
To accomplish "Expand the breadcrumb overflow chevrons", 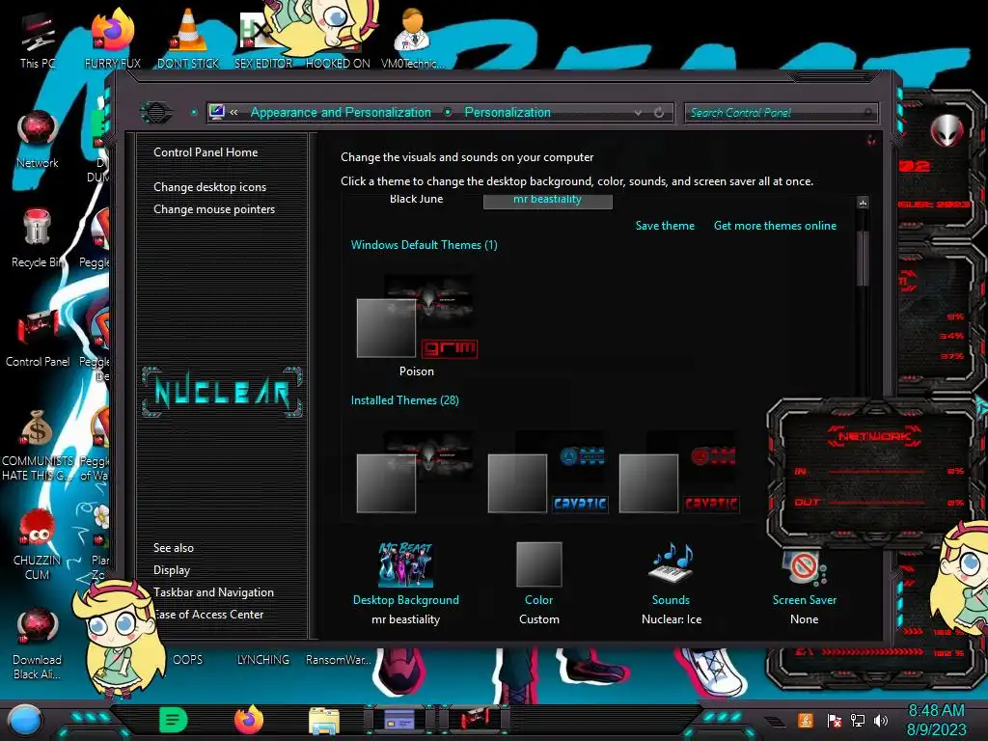I will click(x=233, y=112).
